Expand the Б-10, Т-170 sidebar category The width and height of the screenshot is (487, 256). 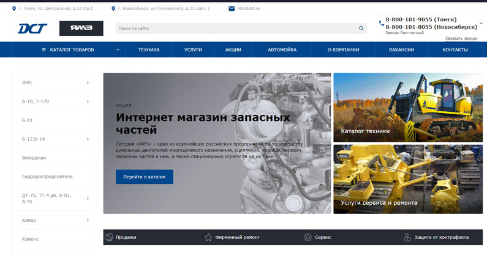[88, 101]
